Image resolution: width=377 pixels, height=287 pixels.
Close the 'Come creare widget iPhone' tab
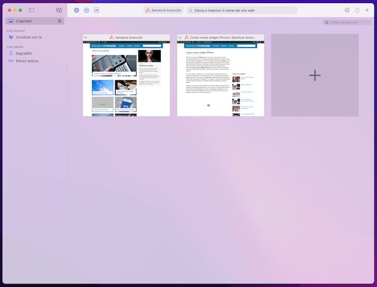pos(180,38)
